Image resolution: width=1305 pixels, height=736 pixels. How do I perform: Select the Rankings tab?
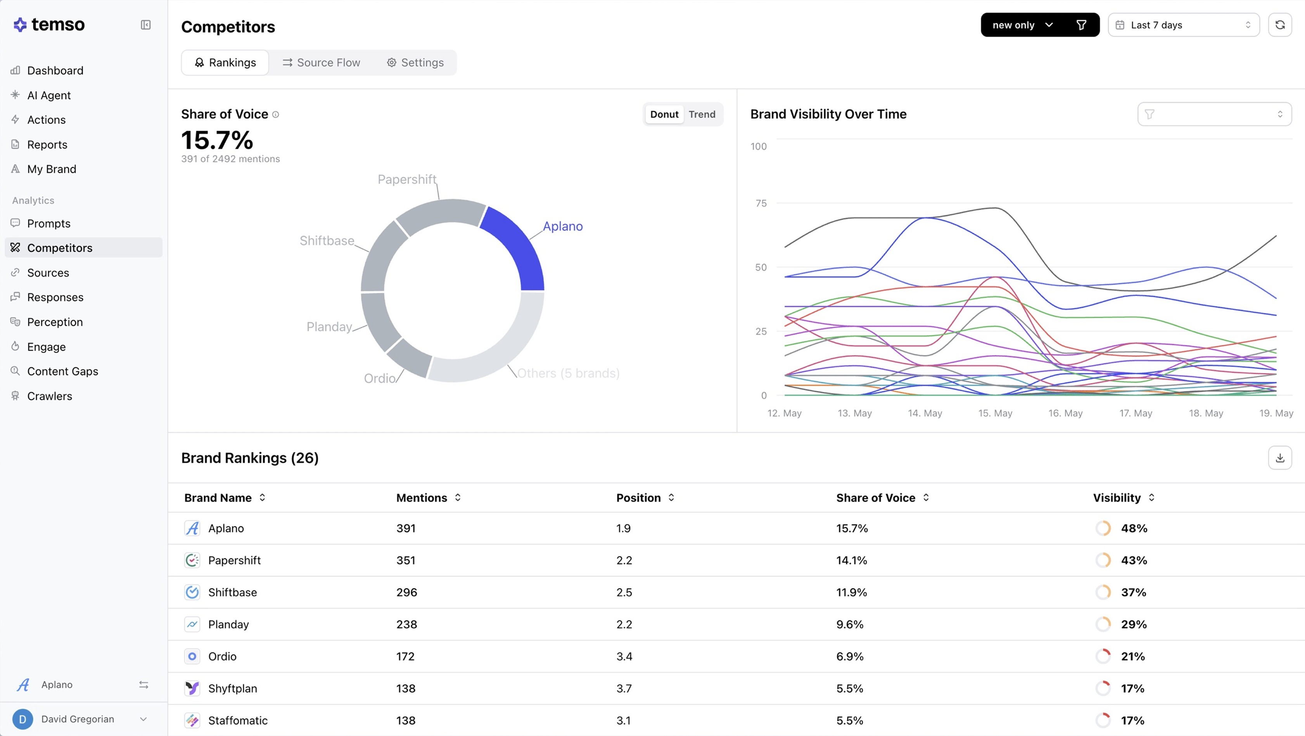click(x=225, y=63)
